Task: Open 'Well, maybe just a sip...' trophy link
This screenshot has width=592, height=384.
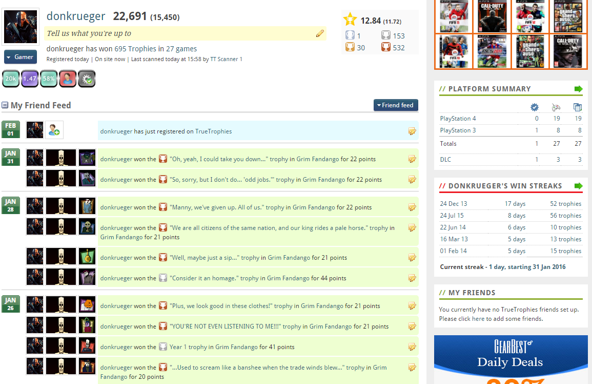Action: 205,258
